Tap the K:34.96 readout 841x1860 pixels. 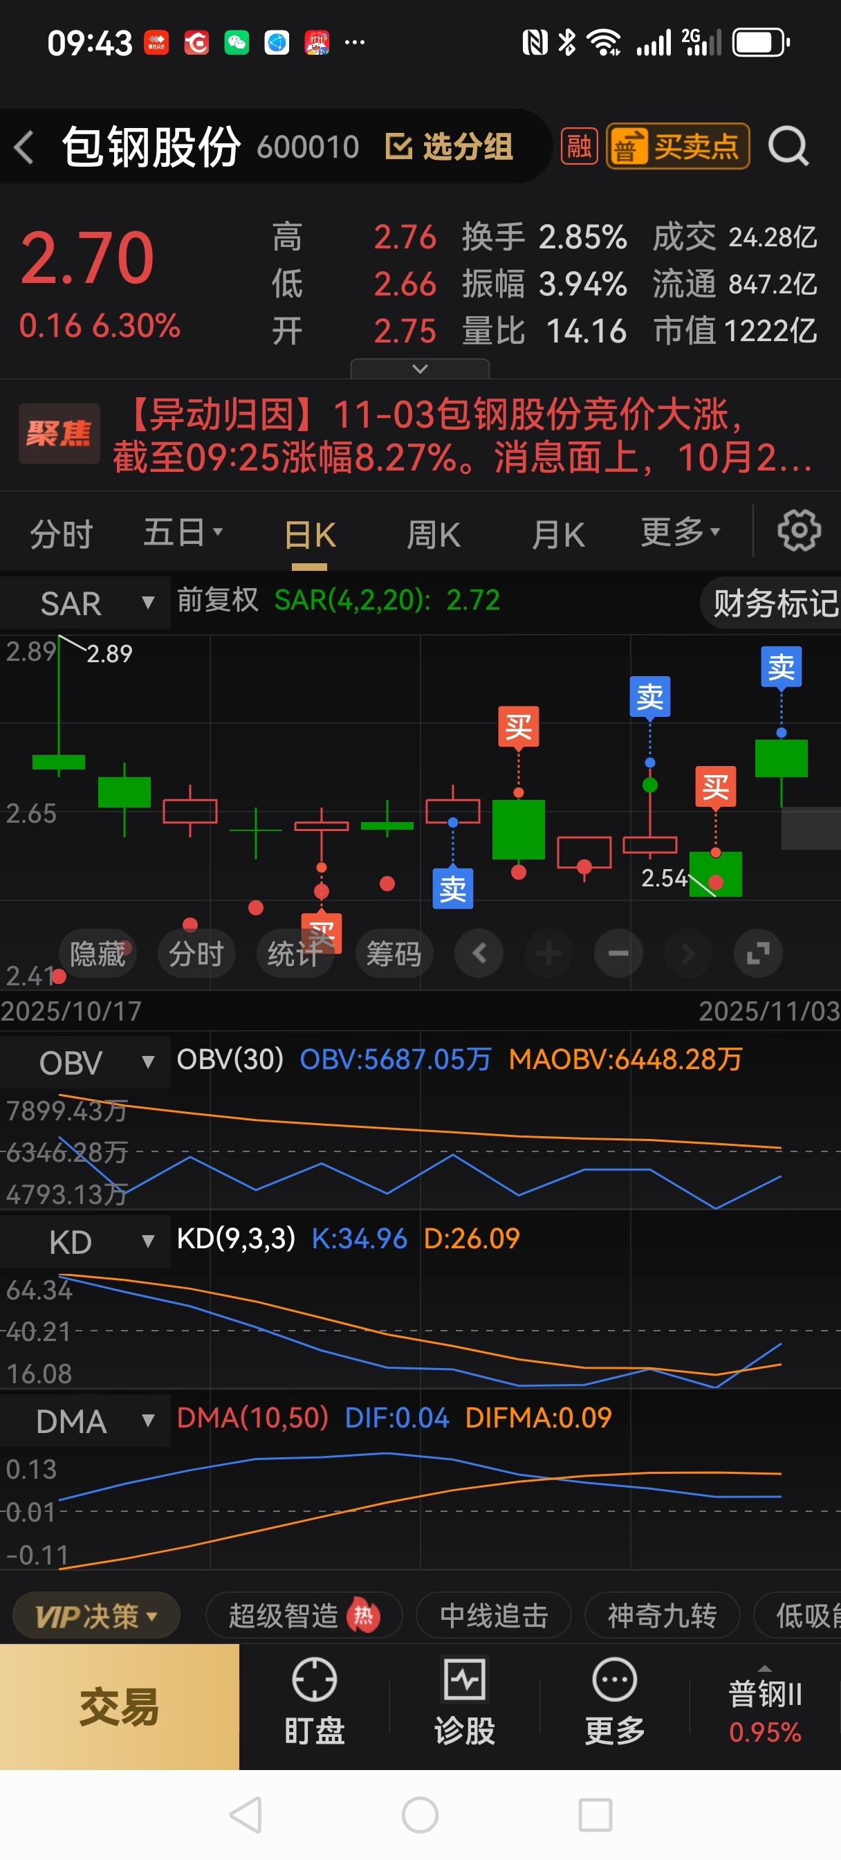tap(359, 1239)
